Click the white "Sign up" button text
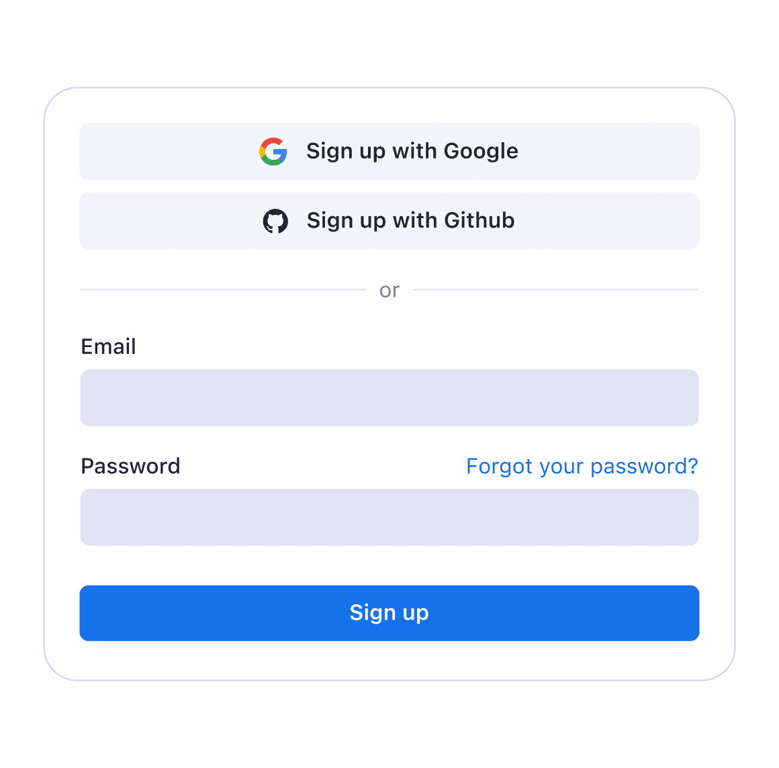This screenshot has width=779, height=768. [x=389, y=613]
